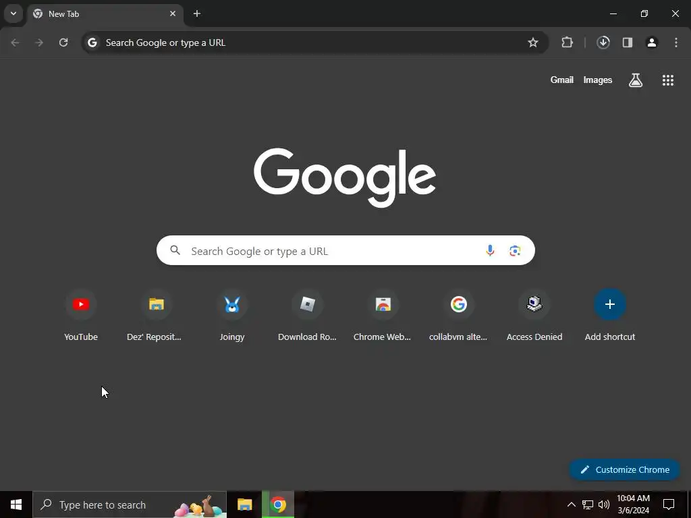Minimize the Chrome window
The height and width of the screenshot is (518, 691).
[x=613, y=13]
